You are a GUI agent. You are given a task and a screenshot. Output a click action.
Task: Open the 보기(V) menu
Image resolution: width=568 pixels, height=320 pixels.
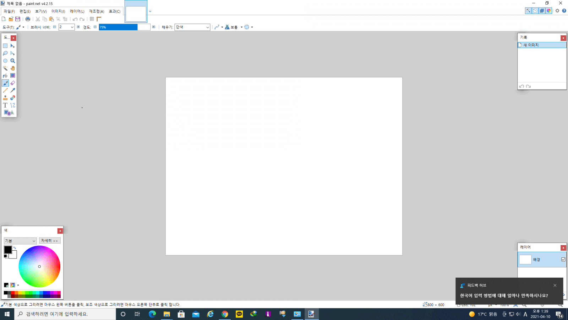click(x=41, y=11)
